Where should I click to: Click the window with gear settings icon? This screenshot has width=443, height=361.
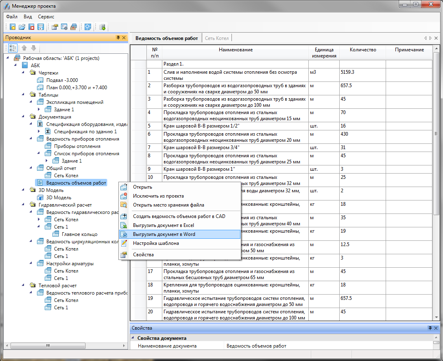(x=64, y=27)
